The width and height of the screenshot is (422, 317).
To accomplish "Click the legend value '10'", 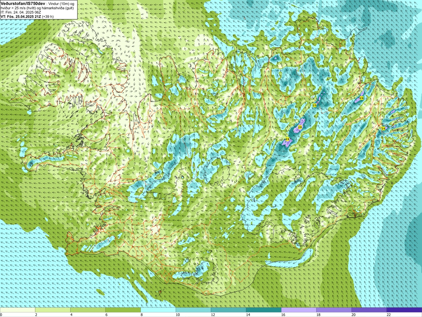I will [x=177, y=315].
